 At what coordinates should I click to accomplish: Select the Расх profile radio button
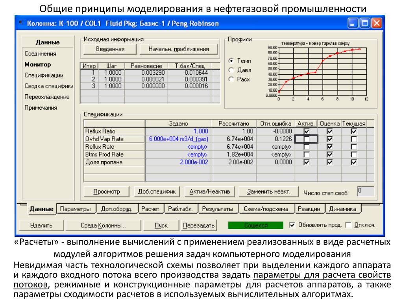coord(231,79)
